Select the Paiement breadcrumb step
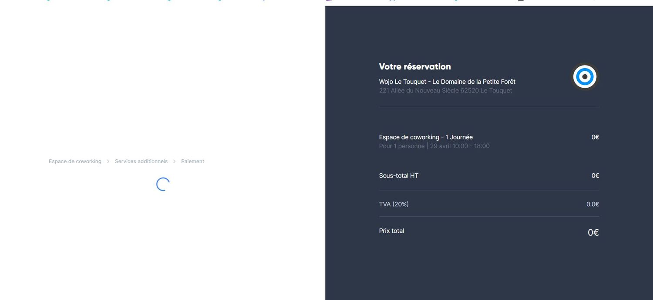This screenshot has height=300, width=653. click(192, 162)
